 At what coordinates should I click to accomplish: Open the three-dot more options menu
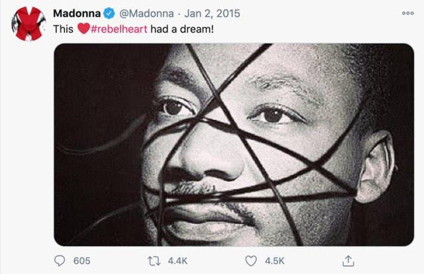[408, 13]
